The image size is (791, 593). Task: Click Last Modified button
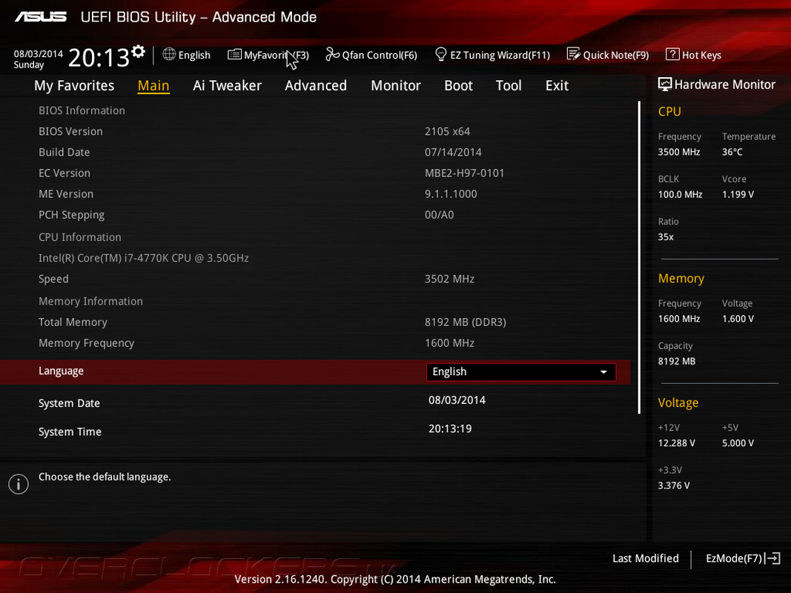646,558
